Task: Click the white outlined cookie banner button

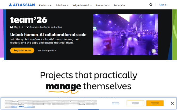Action: [x=135, y=103]
